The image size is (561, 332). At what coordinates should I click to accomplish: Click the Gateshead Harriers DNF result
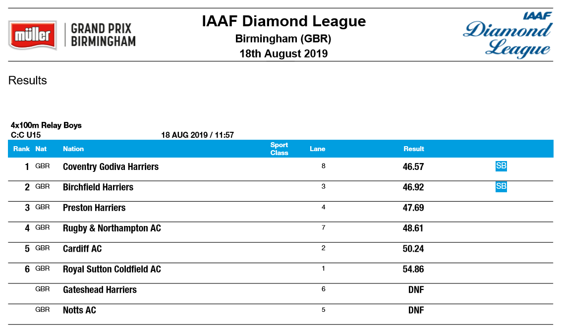click(x=416, y=290)
